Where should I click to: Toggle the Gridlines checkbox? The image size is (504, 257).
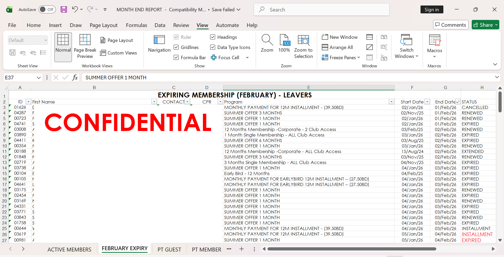(x=176, y=47)
